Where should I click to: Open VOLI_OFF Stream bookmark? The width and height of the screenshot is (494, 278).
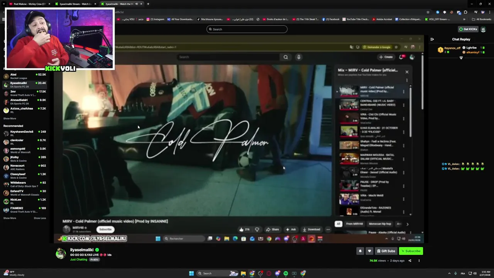click(437, 19)
